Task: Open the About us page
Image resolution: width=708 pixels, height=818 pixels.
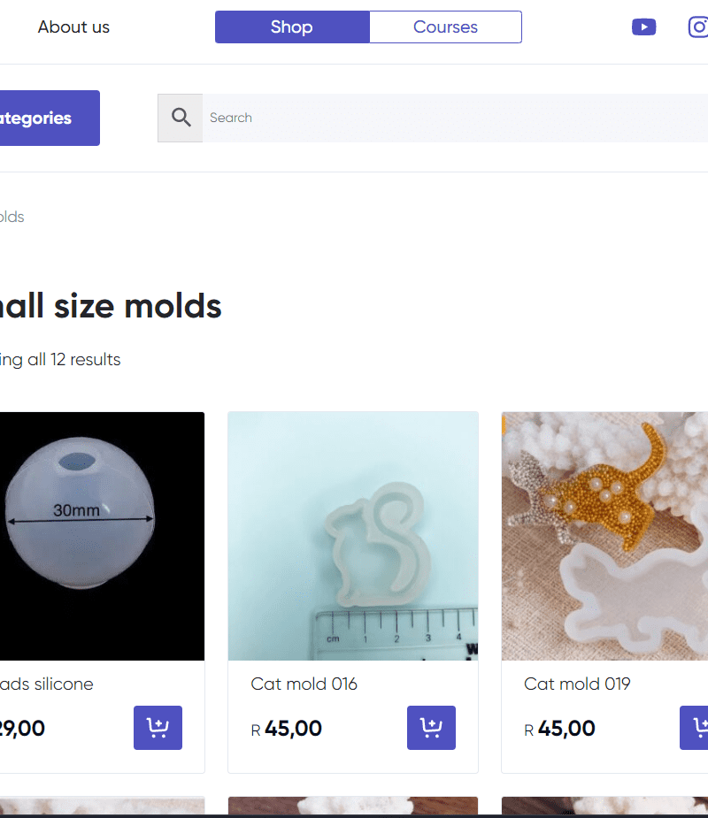Action: [73, 27]
